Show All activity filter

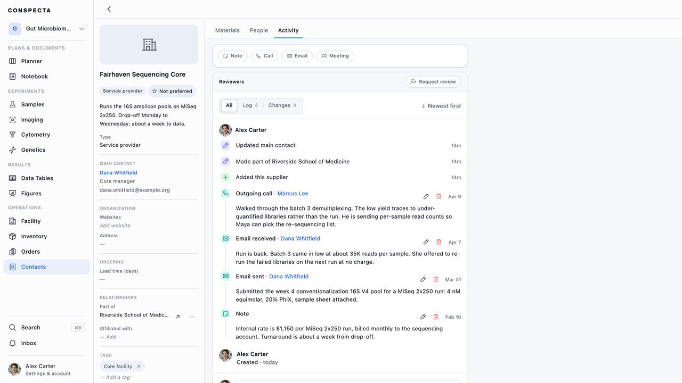[229, 105]
